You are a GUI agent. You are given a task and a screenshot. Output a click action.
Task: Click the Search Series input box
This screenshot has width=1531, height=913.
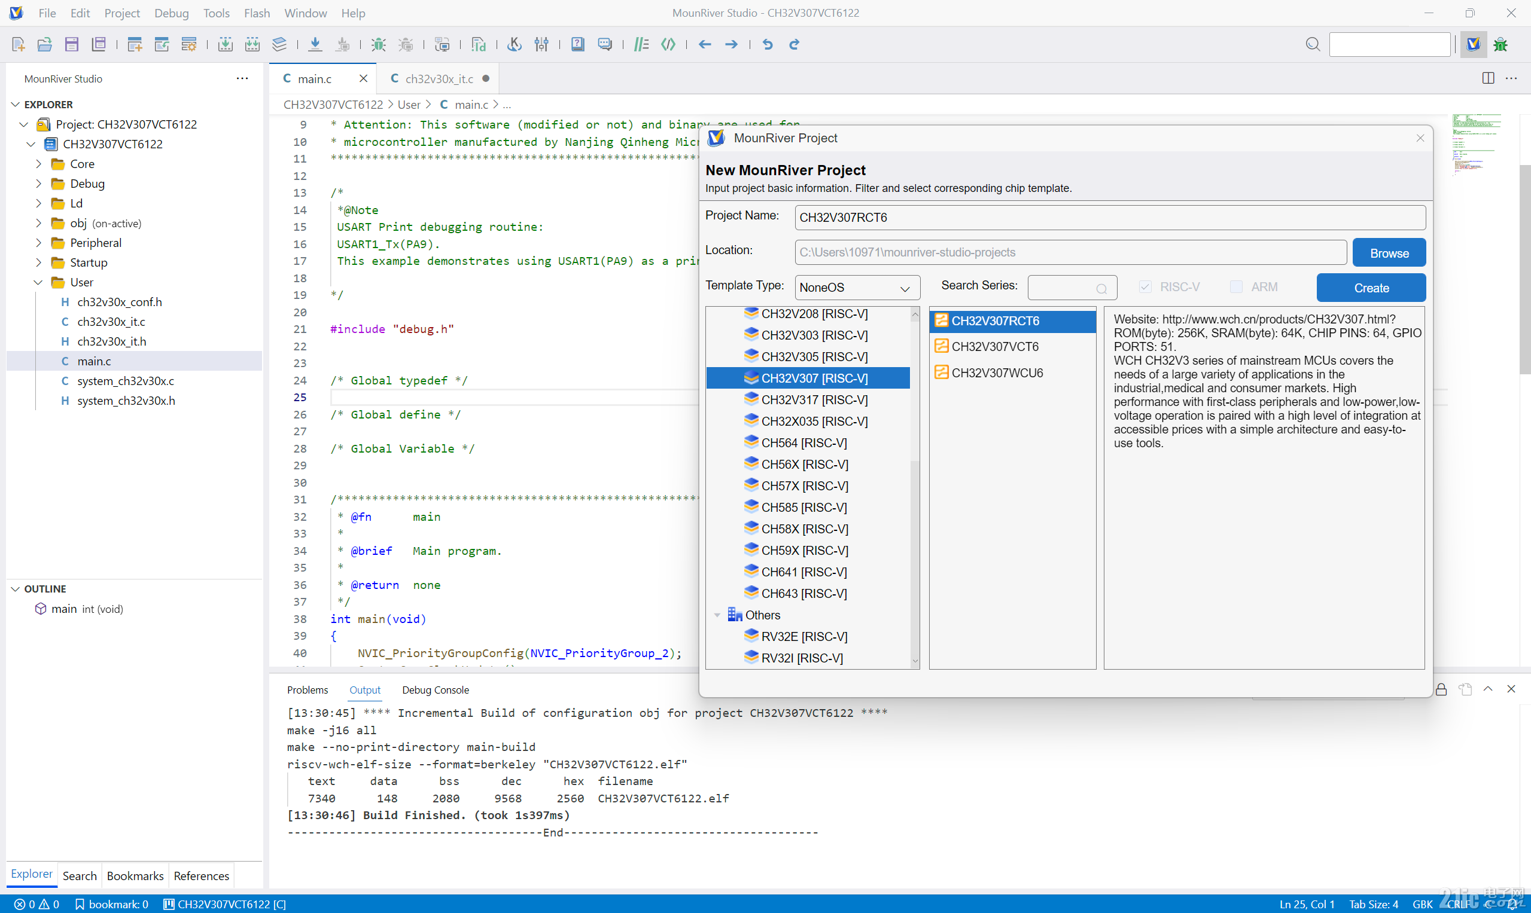point(1072,288)
